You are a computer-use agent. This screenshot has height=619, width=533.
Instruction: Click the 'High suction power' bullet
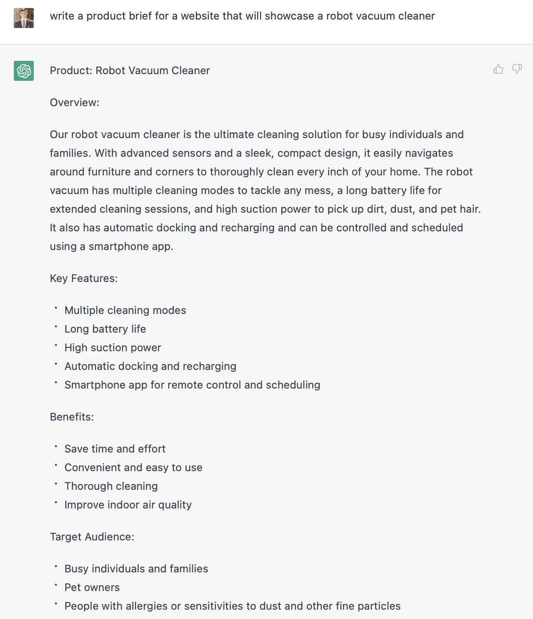[113, 348]
